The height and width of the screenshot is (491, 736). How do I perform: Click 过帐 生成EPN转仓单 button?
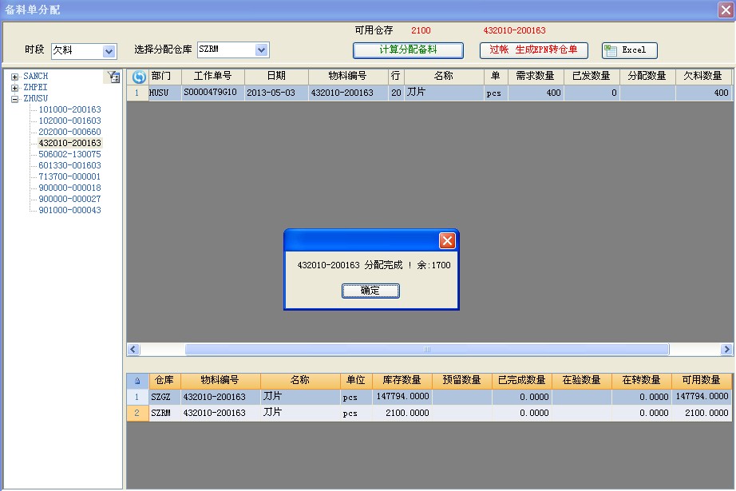click(x=534, y=50)
